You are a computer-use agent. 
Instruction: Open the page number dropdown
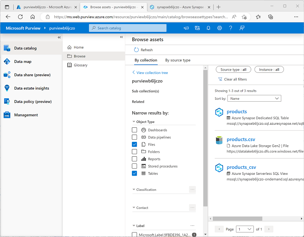(245, 229)
